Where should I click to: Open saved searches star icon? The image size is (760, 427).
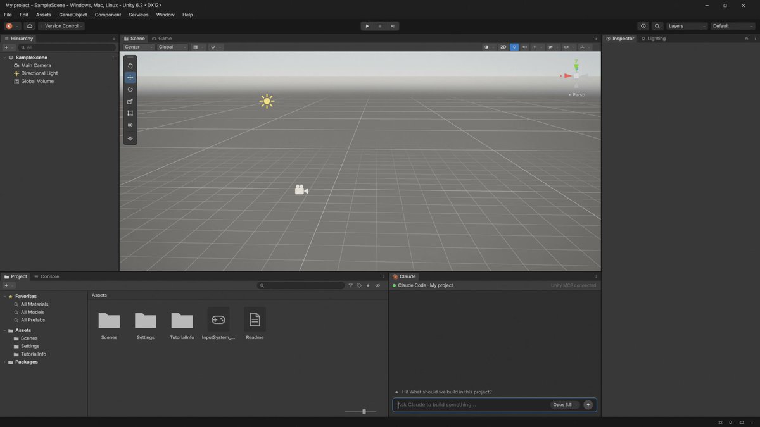368,285
